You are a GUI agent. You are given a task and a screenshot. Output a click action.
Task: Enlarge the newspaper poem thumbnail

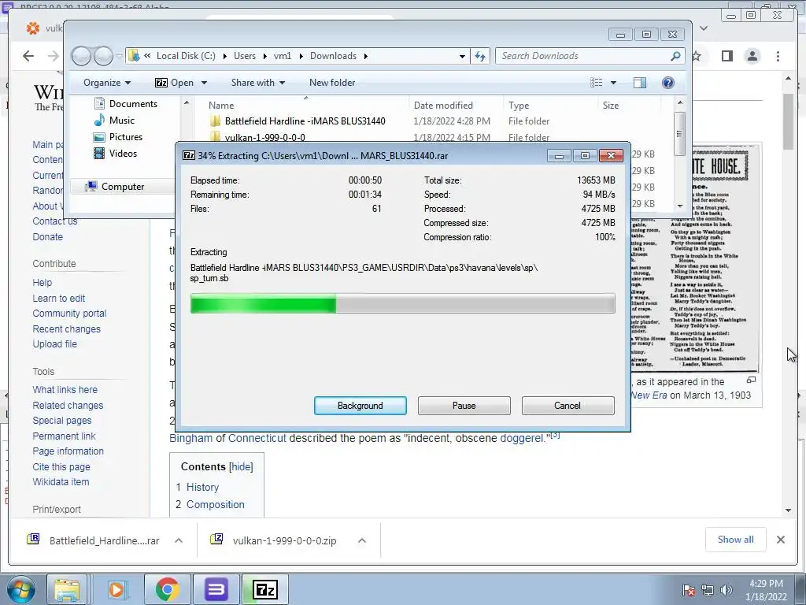coord(751,380)
